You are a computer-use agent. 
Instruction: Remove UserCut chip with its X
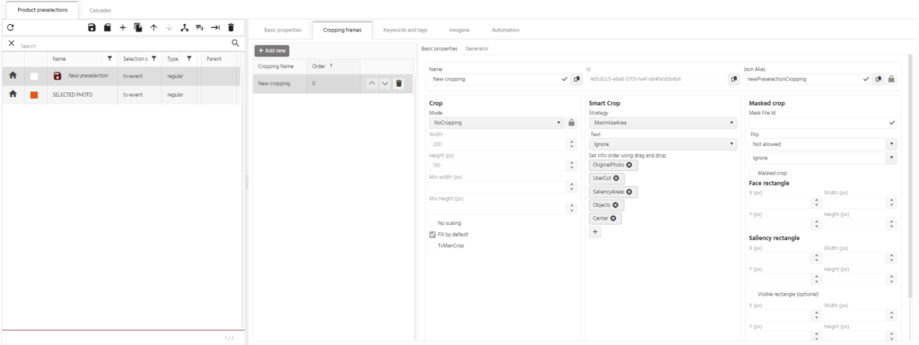click(616, 178)
